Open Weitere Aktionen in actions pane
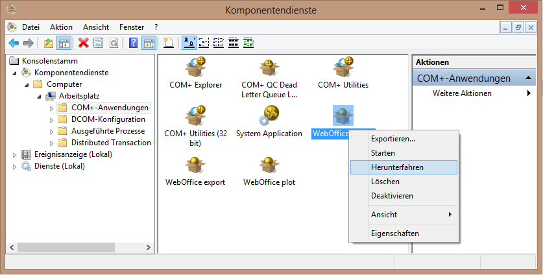The height and width of the screenshot is (275, 543). click(x=462, y=93)
